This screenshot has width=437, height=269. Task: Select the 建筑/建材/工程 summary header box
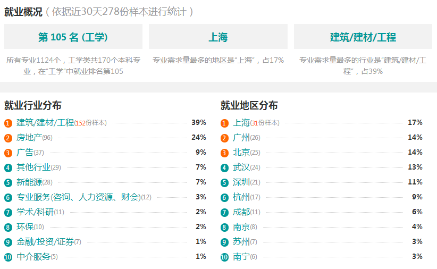363,37
